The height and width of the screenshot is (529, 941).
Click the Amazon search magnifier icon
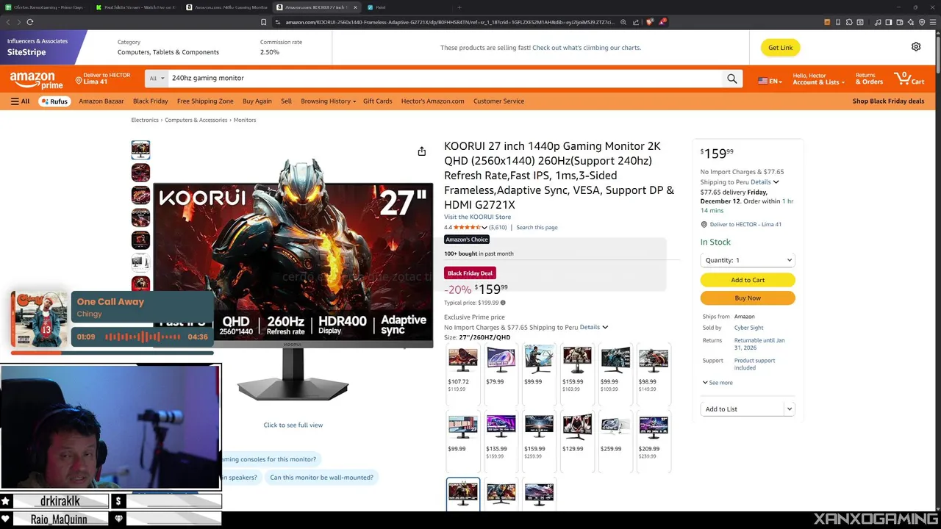click(x=731, y=79)
